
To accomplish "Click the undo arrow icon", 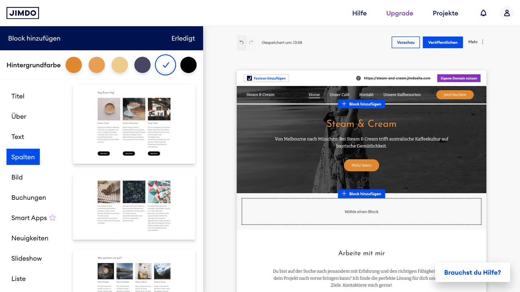I will [x=241, y=42].
